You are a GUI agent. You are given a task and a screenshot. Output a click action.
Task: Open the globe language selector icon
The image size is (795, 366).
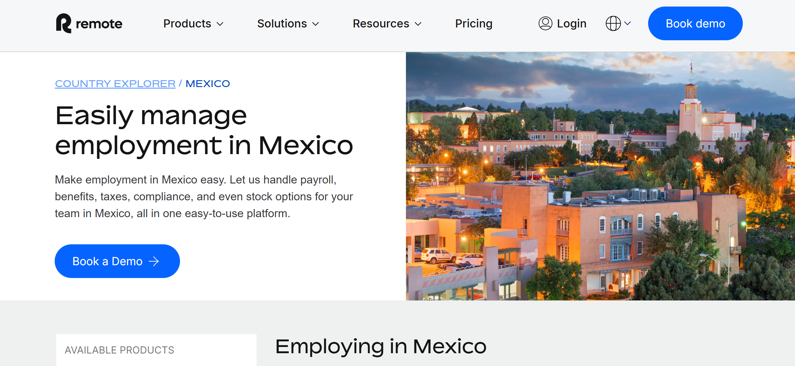coord(613,23)
